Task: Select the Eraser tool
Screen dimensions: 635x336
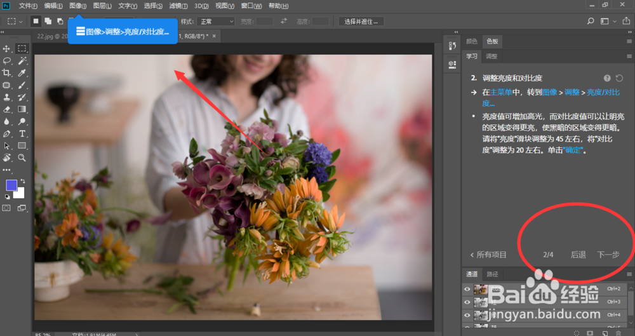Action: (x=6, y=109)
